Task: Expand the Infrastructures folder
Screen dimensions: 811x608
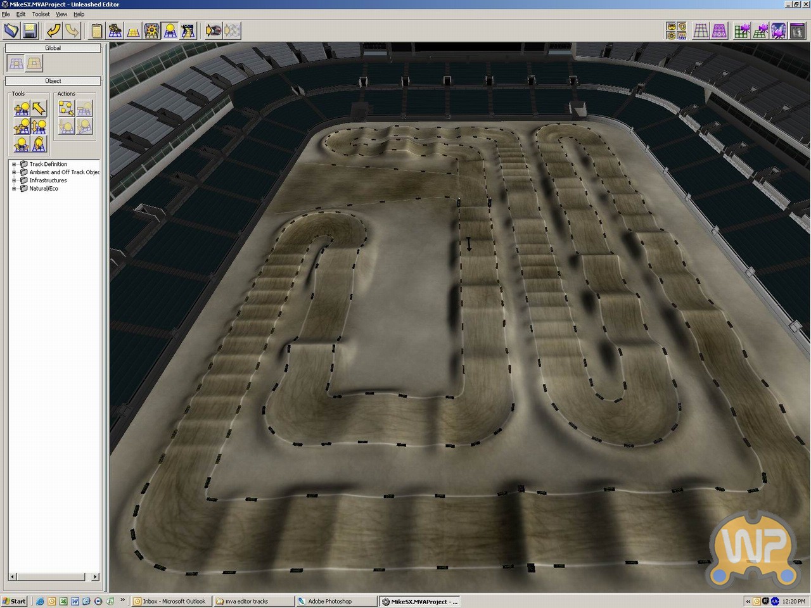Action: coord(14,180)
